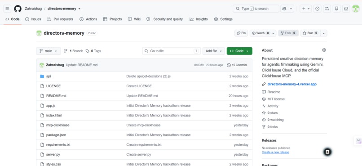Open user avatar menu in header
This screenshot has height=166, width=362.
[x=356, y=9]
